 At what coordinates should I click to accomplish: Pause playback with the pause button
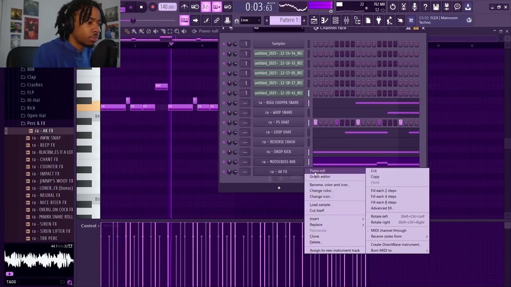pos(131,7)
